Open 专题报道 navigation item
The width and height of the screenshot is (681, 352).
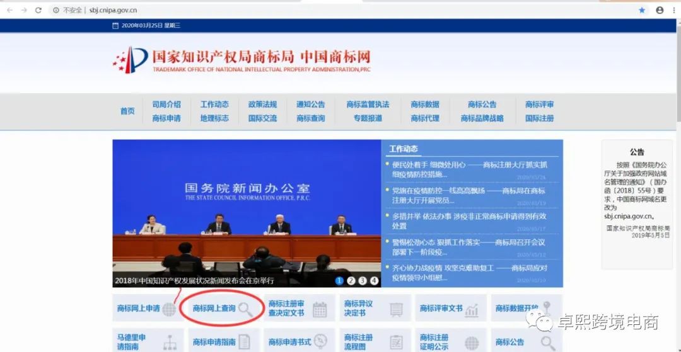pyautogui.click(x=368, y=118)
